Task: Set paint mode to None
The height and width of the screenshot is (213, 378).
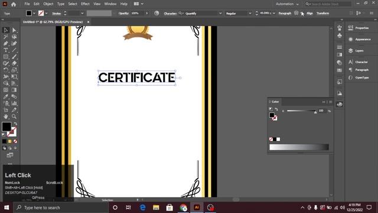Action: coord(15,141)
